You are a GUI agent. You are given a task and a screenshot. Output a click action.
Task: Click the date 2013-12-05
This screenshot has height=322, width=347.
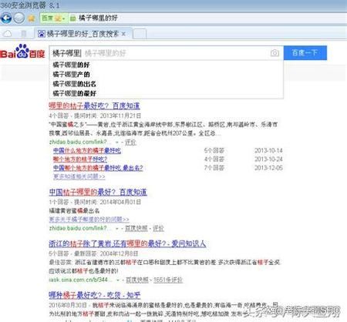tap(268, 168)
